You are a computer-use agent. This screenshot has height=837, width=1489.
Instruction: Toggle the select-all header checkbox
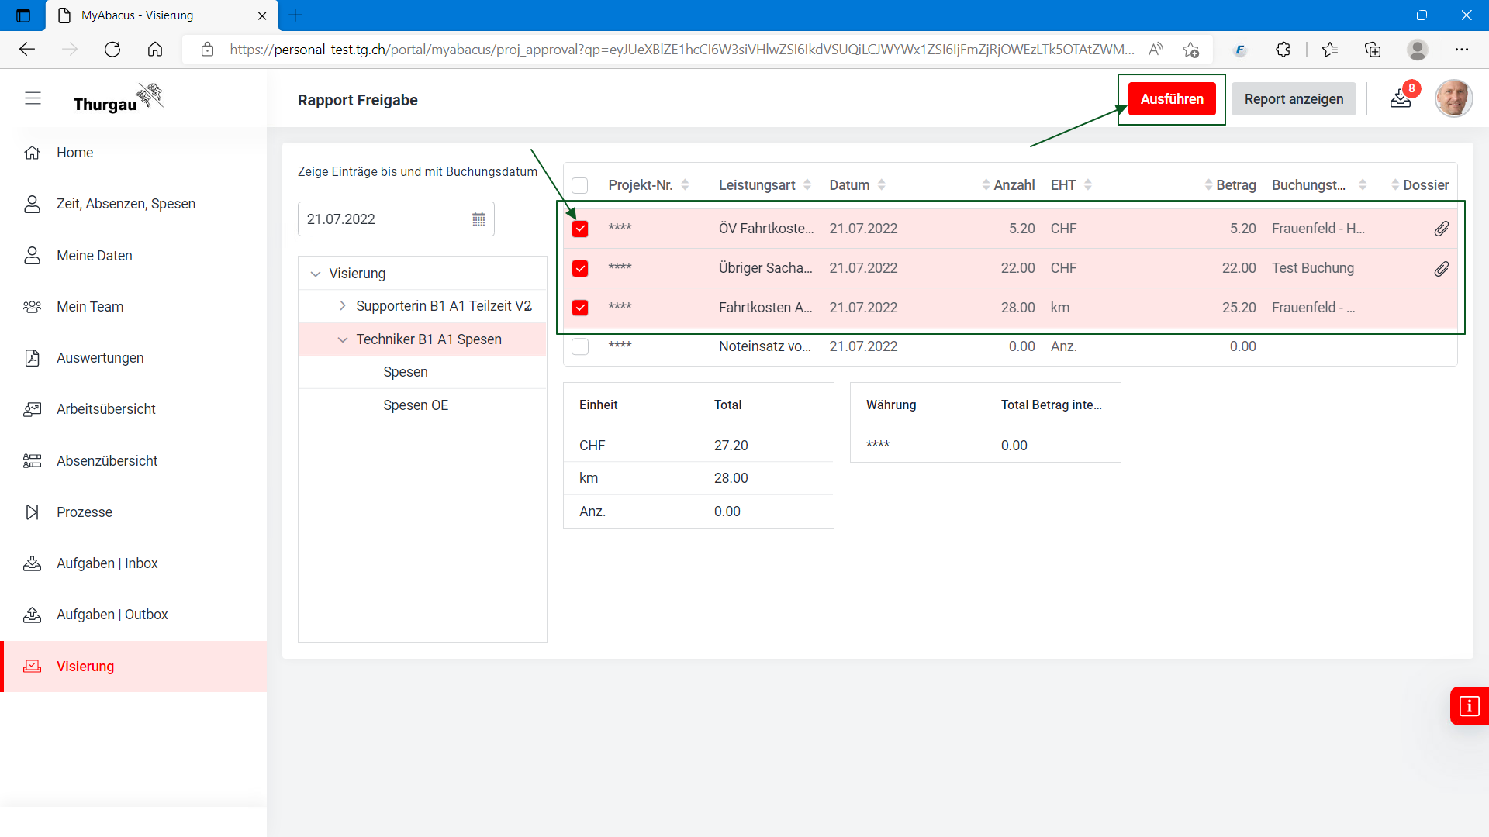tap(580, 185)
